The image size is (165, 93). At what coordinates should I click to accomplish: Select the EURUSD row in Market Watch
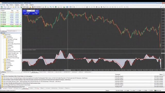[x=11, y=12]
